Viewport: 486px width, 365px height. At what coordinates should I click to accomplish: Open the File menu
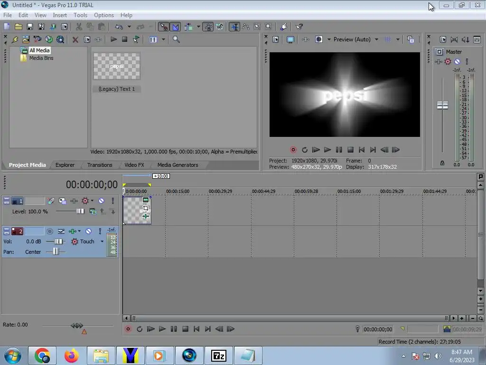(x=8, y=15)
